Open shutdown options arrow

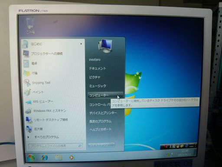coord(113,144)
